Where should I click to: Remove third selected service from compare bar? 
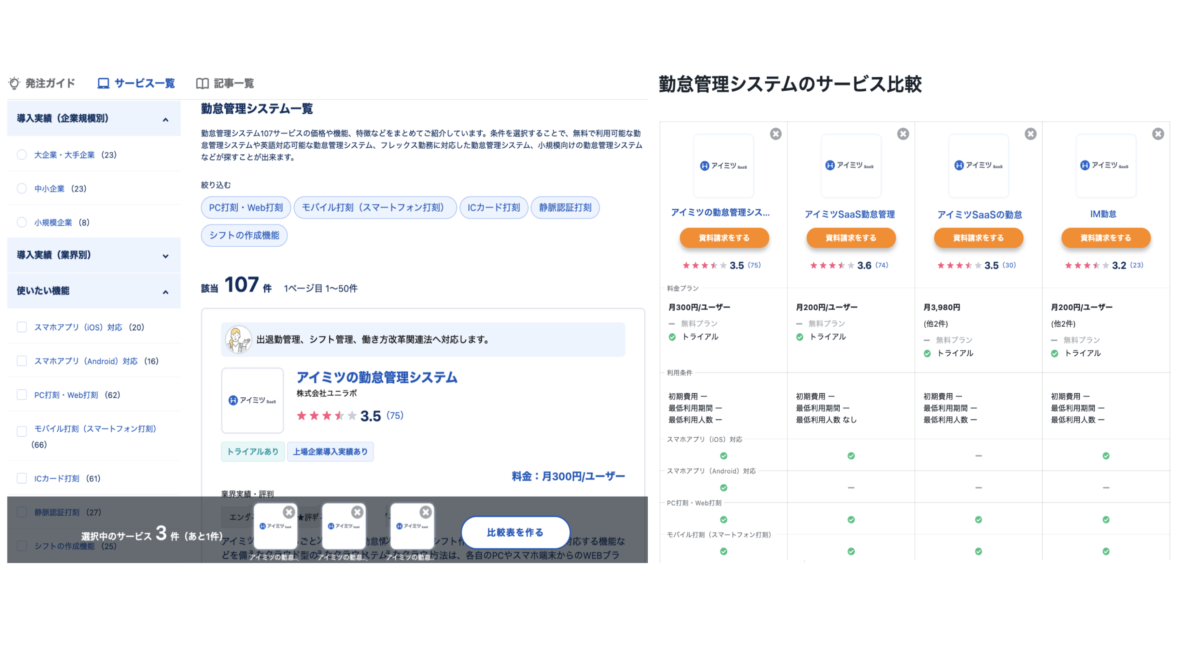[x=425, y=512]
